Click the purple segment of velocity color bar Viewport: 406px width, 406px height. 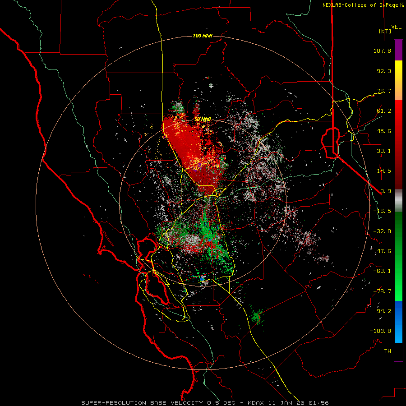coord(398,51)
